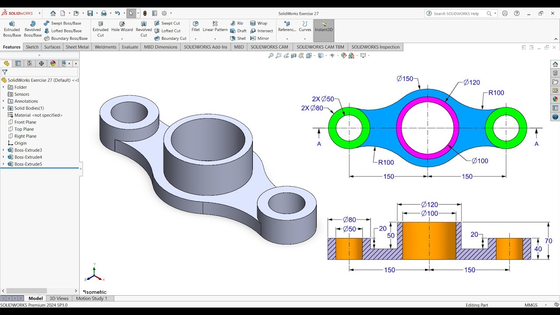Switch to the Sketch tab
Viewport: 560px width, 315px height.
tap(32, 47)
